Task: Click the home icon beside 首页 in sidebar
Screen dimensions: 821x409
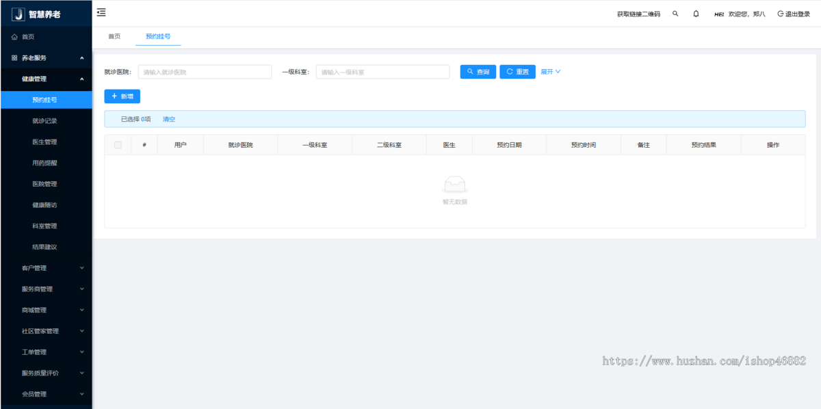Action: [x=15, y=37]
